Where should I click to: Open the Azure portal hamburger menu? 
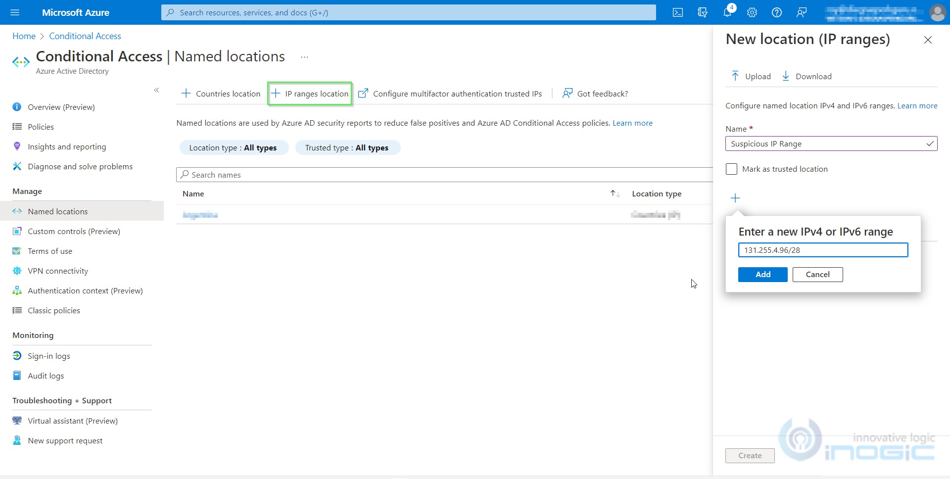click(x=15, y=12)
